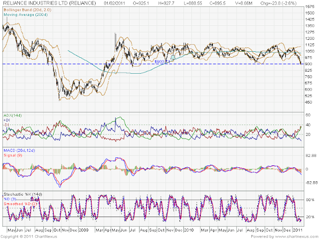The image size is (319, 239).
Task: Click the %D (3) legend label
Action: (10, 199)
